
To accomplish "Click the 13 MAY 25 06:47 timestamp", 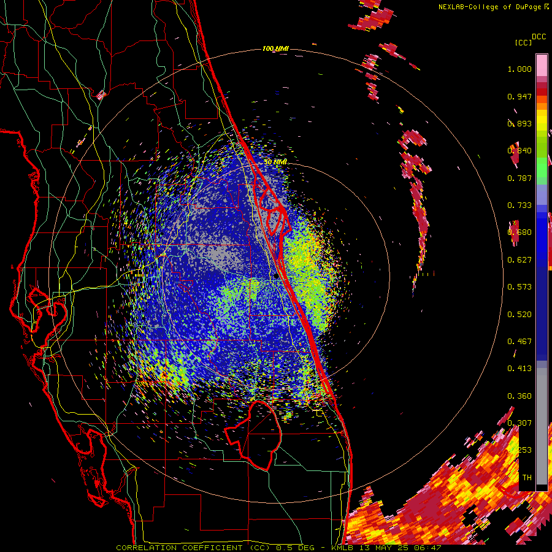I will (401, 548).
